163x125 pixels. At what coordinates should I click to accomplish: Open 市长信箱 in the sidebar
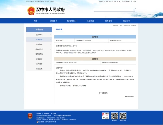pyautogui.click(x=39, y=44)
